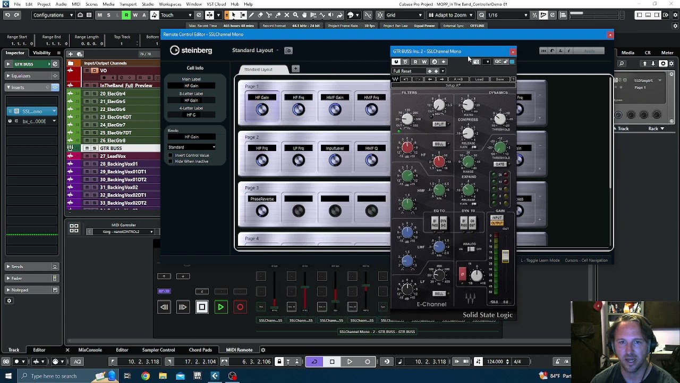Expand the Sends inspector section
This screenshot has width=680, height=383.
[x=31, y=267]
